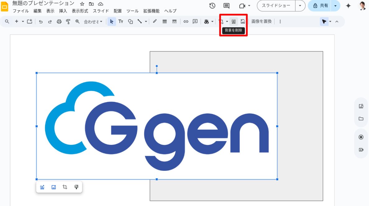Select the line tool
Image resolution: width=369 pixels, height=206 pixels.
(140, 22)
